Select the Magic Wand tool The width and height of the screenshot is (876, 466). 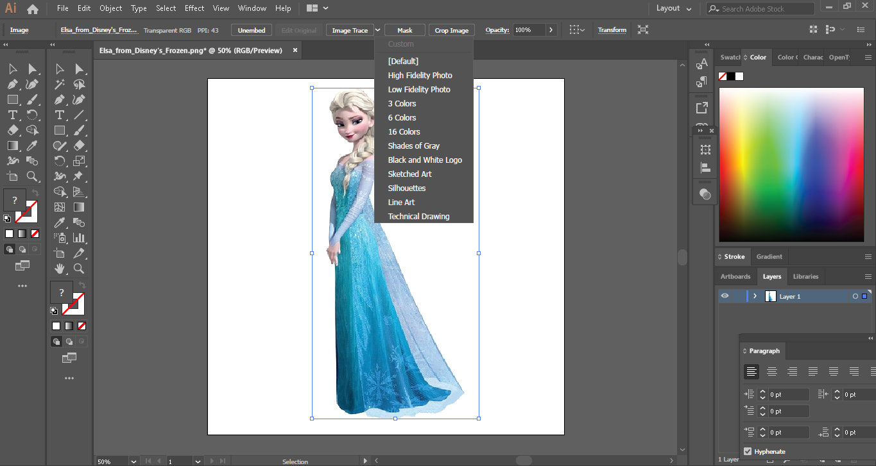point(60,84)
